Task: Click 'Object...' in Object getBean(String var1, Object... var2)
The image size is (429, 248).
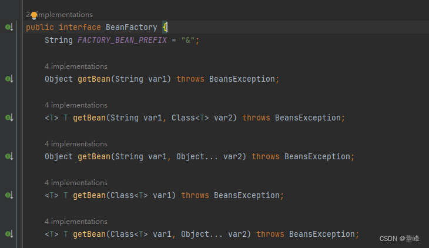Action: point(197,156)
